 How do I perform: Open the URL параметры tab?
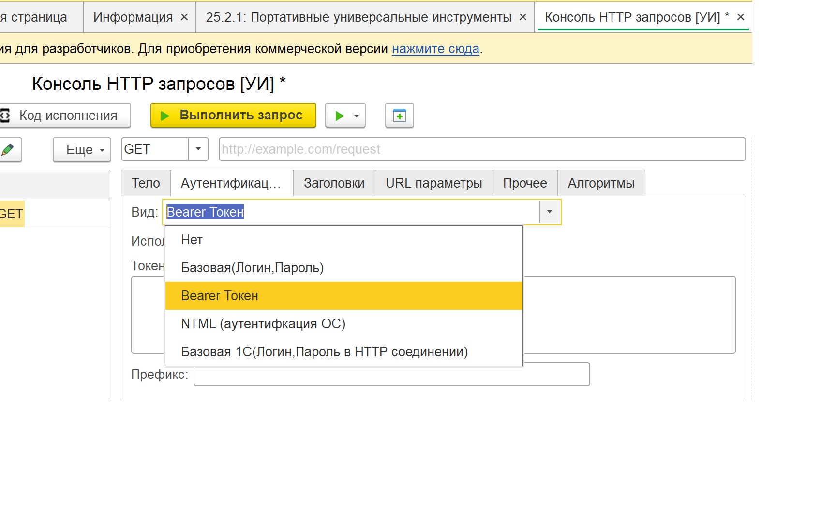(433, 183)
